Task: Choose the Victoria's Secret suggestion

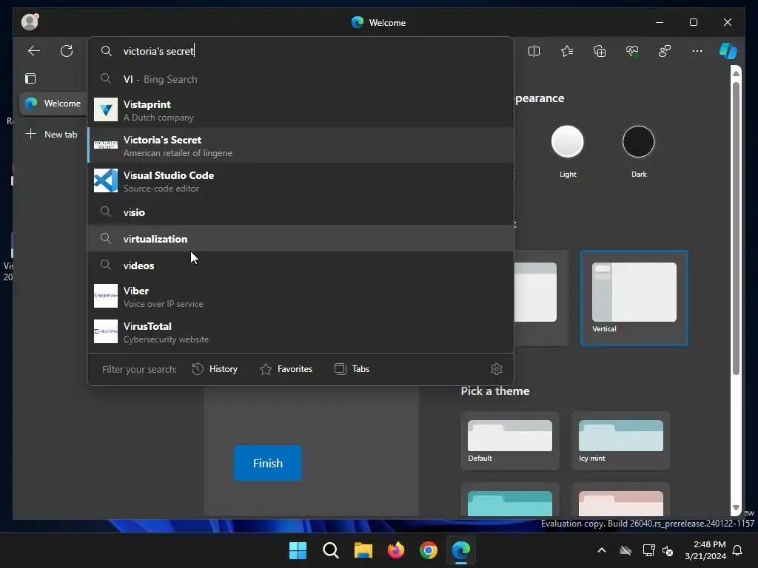Action: (x=301, y=146)
